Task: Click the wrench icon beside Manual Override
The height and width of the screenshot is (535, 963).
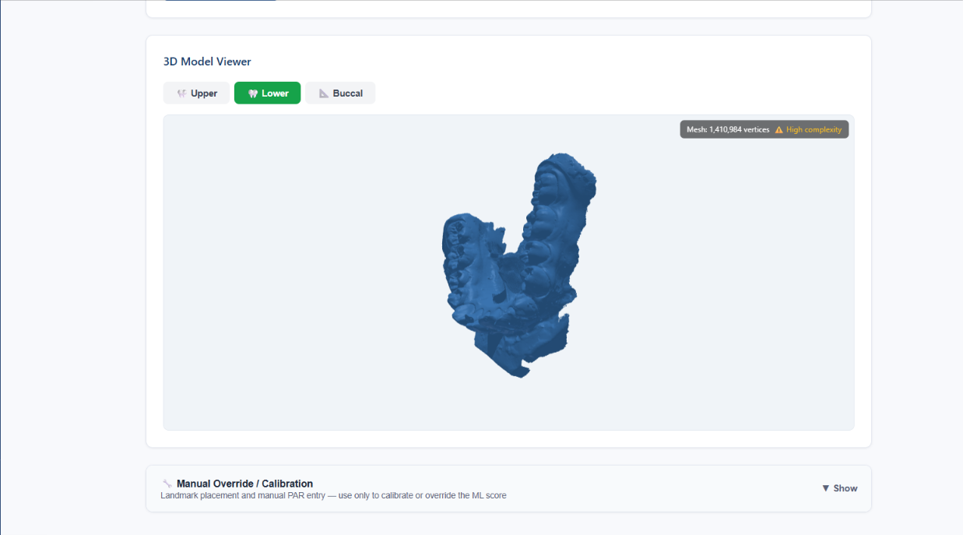Action: pos(167,484)
